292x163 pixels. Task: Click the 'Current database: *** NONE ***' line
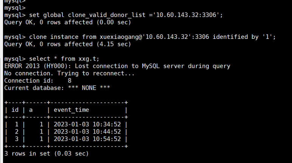tap(57, 88)
